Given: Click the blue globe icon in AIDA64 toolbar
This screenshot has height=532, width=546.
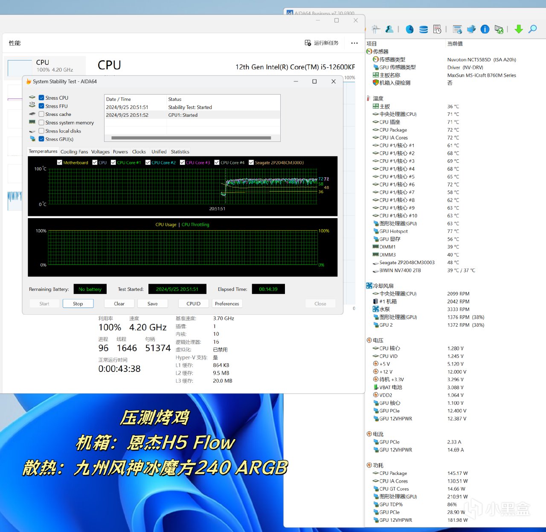Looking at the screenshot, I should tap(409, 29).
